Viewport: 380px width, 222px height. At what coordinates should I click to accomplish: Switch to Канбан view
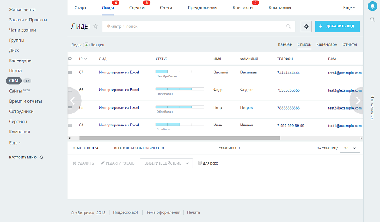point(285,44)
